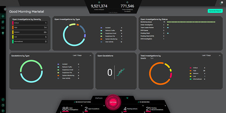
Task: Click the logout arrow icon in sidebar
Action: pyautogui.click(x=3, y=111)
